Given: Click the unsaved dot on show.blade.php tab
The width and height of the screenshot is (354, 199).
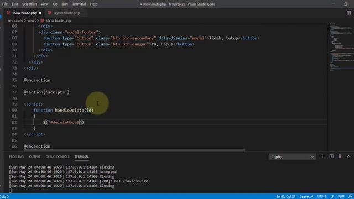Looking at the screenshot, I should click(x=40, y=13).
